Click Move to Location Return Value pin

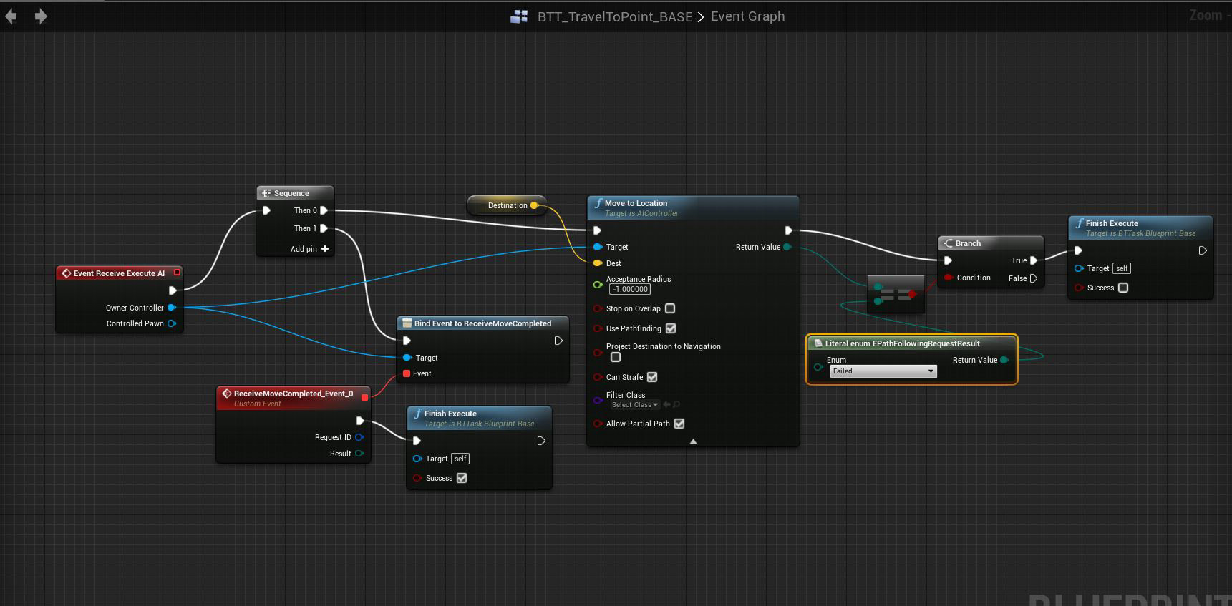(x=787, y=247)
